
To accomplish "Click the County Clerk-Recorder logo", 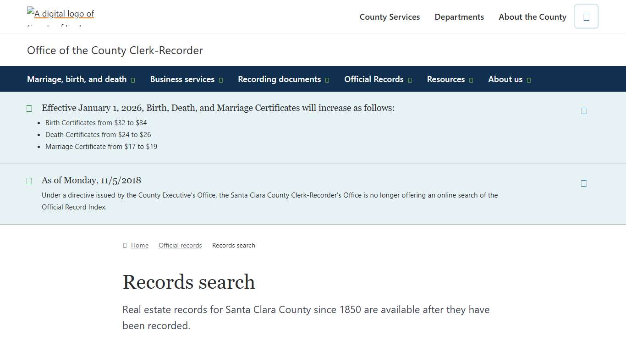I will coord(60,14).
